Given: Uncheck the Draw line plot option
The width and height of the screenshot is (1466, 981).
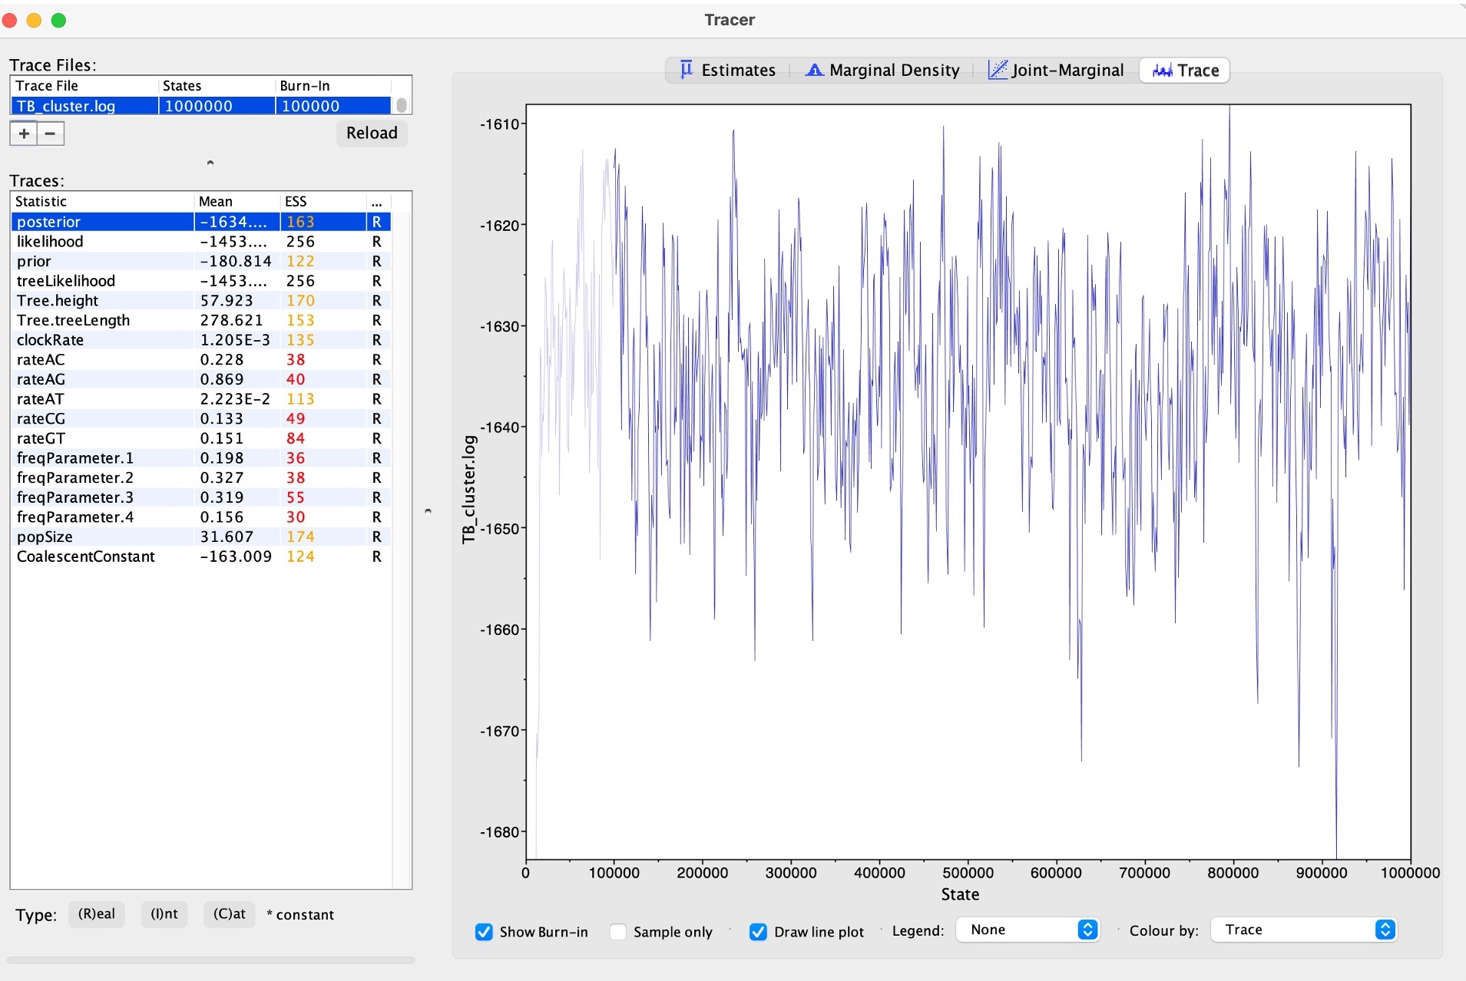Looking at the screenshot, I should coord(758,932).
